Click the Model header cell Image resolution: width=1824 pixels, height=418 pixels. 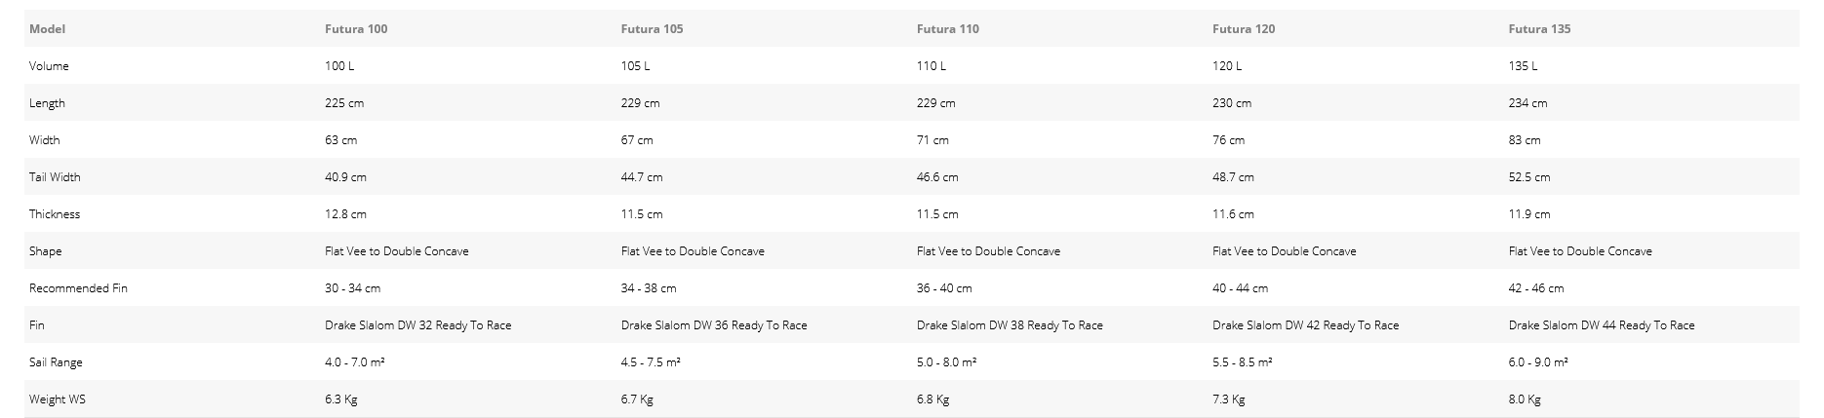[47, 29]
